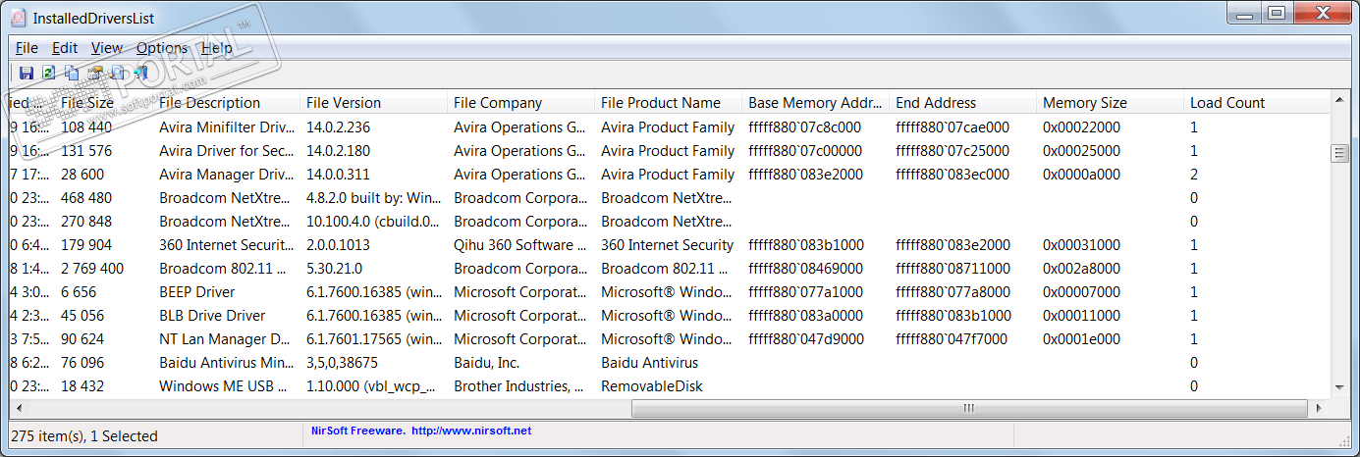Click the vertical scrollbar down arrow
Screen dimensions: 1360x457
point(1337,387)
